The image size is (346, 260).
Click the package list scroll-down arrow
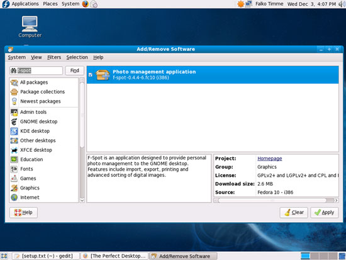82,200
